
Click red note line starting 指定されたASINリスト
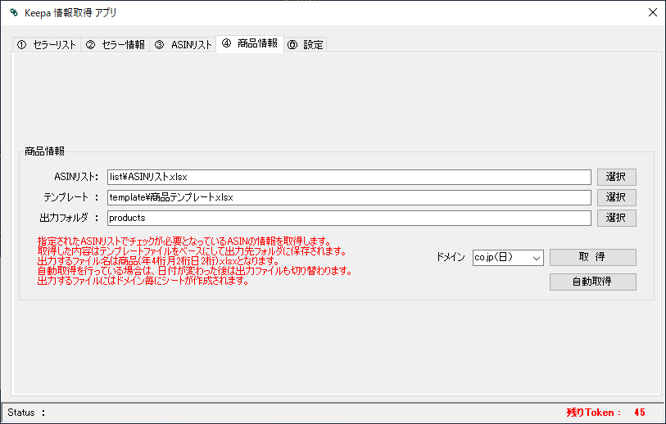[184, 241]
